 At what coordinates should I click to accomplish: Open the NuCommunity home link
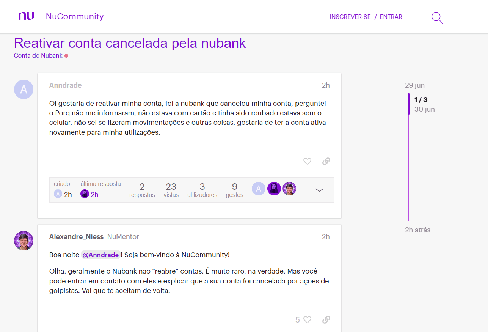click(x=75, y=16)
